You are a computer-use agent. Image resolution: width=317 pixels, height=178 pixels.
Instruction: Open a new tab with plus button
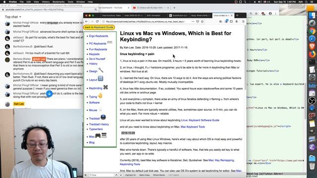point(237,15)
